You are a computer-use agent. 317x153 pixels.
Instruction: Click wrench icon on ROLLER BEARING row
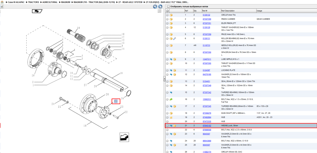click(x=175, y=38)
